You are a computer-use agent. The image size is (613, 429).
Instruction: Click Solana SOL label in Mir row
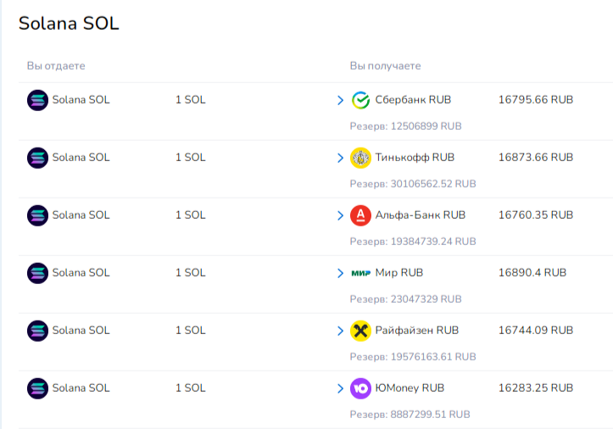click(x=81, y=272)
